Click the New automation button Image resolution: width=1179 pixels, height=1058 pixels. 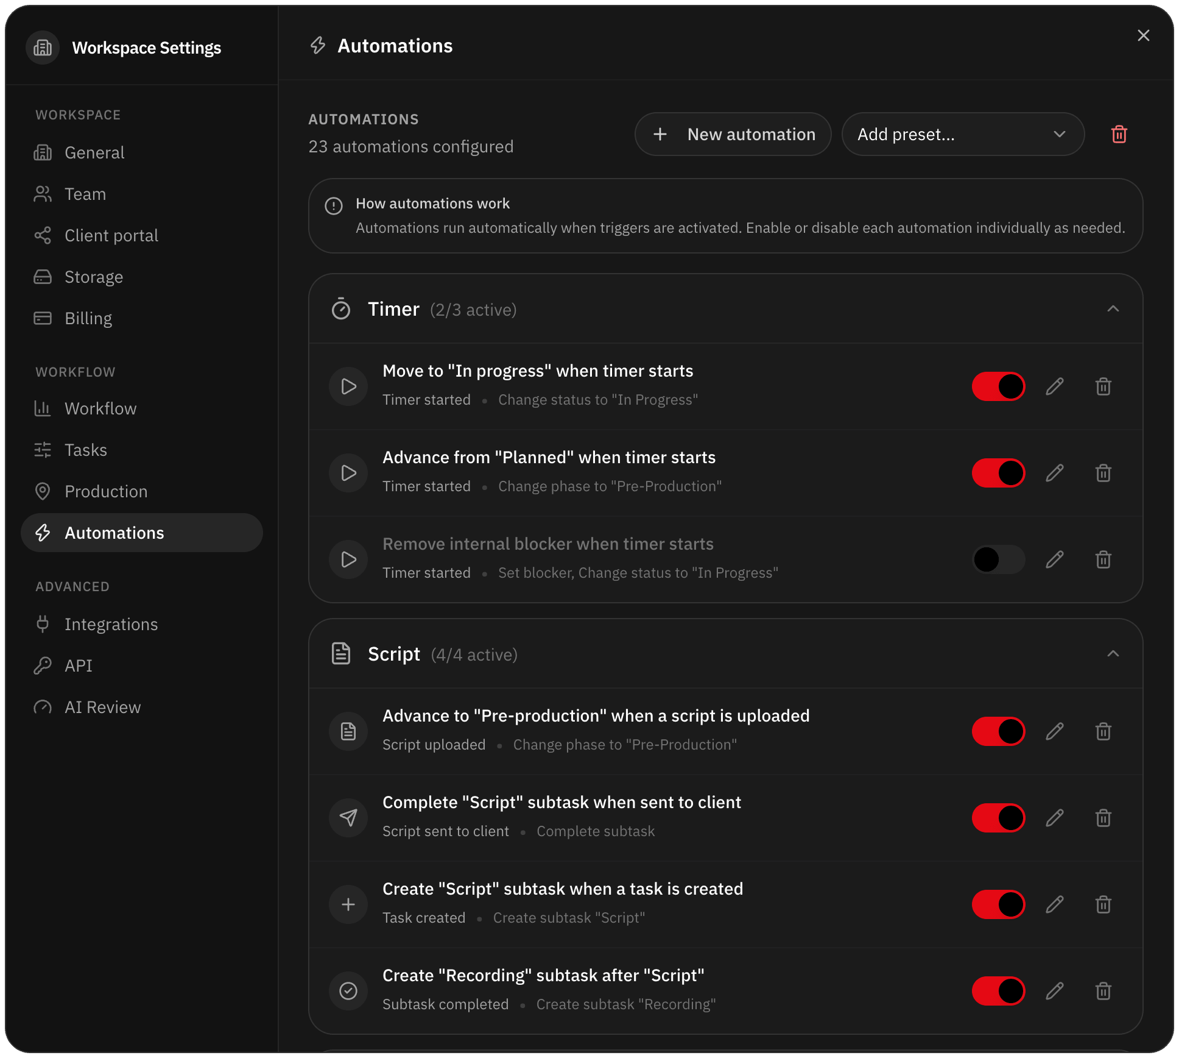click(x=733, y=134)
